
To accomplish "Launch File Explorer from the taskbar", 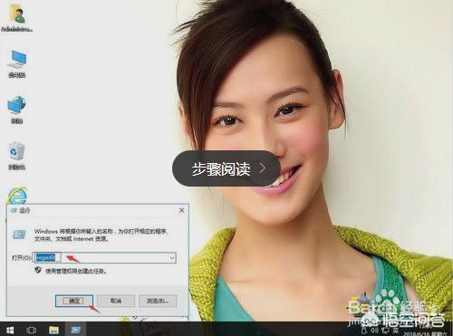I will pos(53,330).
